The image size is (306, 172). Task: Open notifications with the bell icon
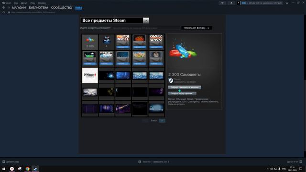[x=231, y=3]
